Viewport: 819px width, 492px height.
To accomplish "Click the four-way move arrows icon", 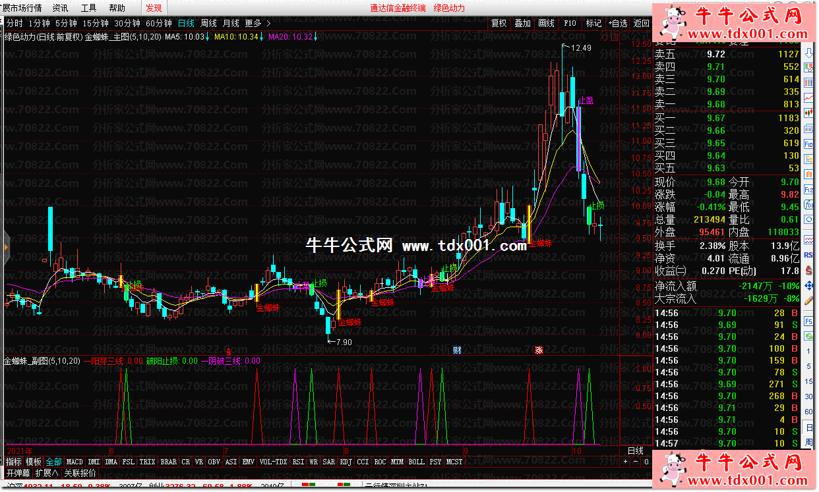I will pos(809,284).
